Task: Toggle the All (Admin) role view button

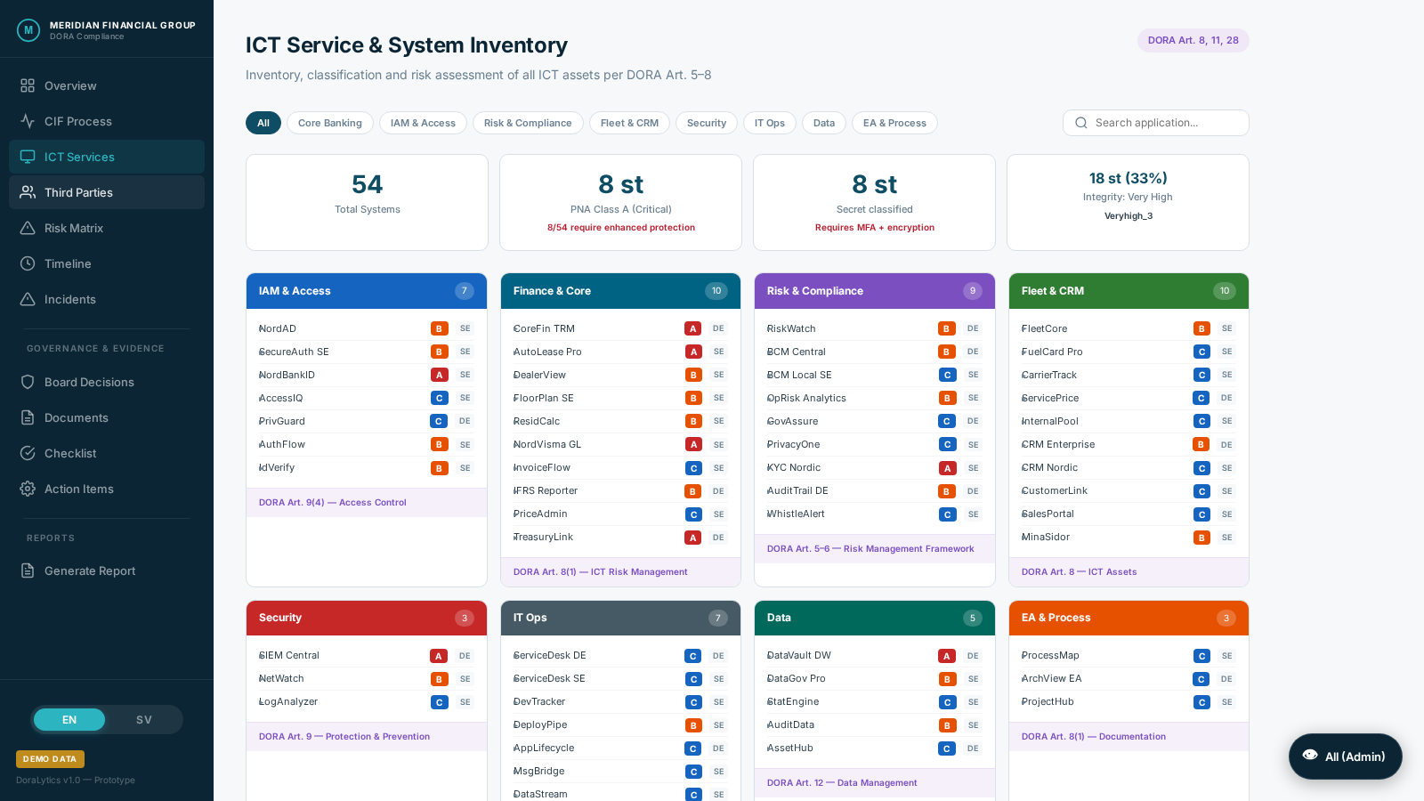Action: (x=1345, y=756)
